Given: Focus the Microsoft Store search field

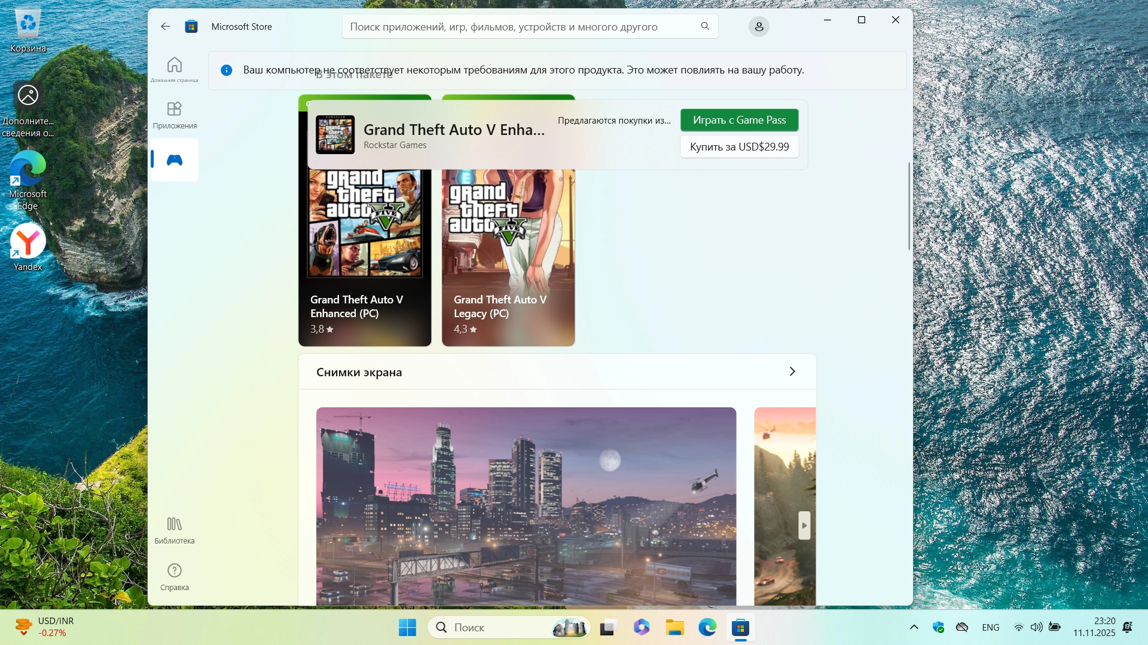Looking at the screenshot, I should click(x=514, y=26).
